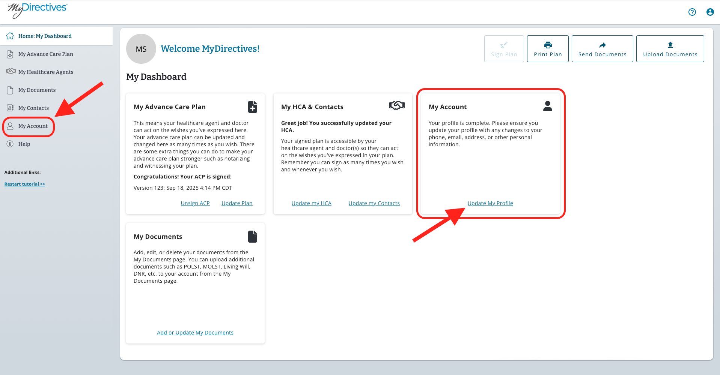Click the Print Plan button label
Screen dimensions: 720x375
coord(548,54)
